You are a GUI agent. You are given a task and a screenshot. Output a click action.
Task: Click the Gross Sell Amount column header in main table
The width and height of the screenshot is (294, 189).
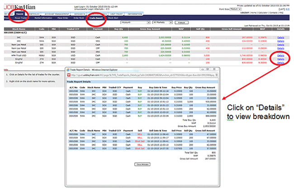pyautogui.click(x=232, y=29)
